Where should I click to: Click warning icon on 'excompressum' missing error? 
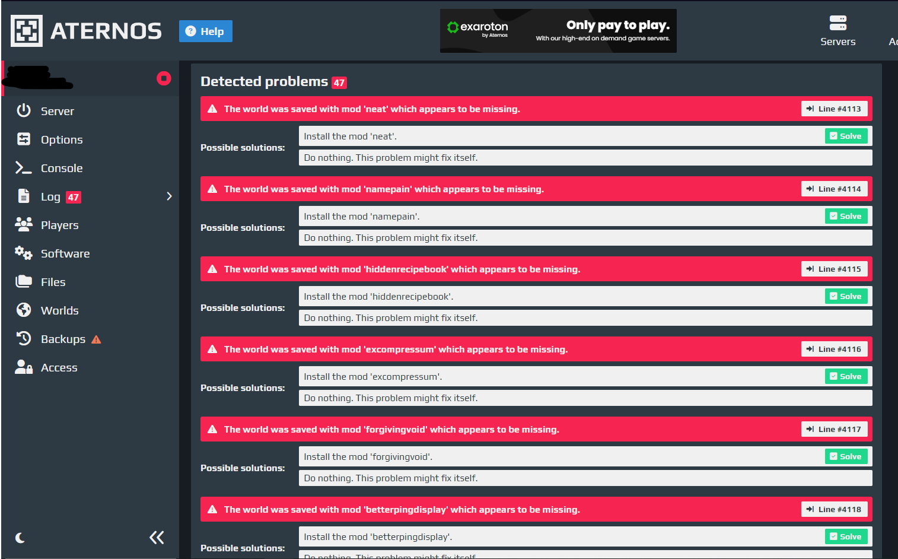pyautogui.click(x=212, y=349)
